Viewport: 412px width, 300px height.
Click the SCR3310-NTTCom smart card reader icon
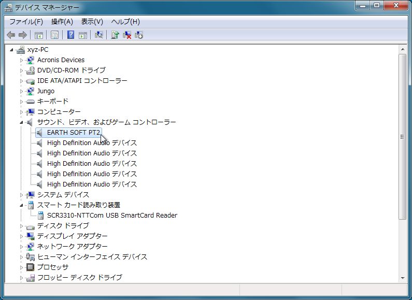40,216
